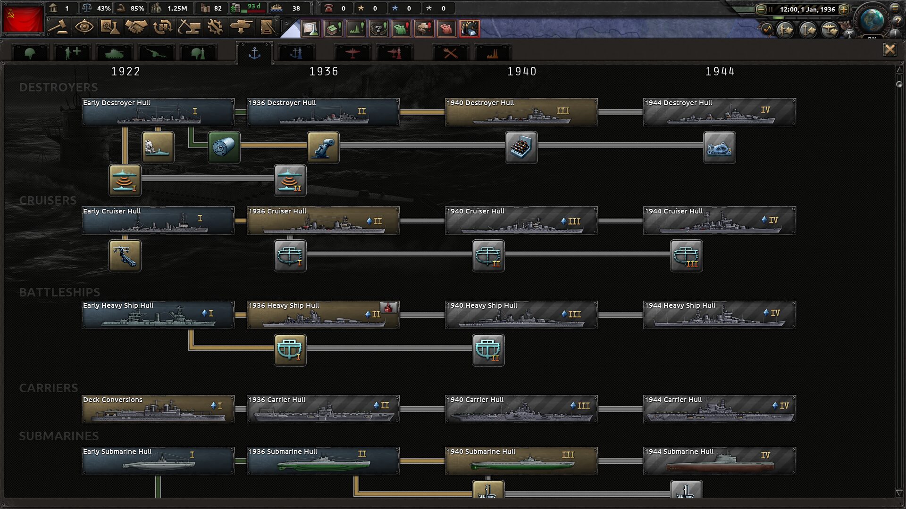
Task: Click the empty research slot alert
Action: (310, 28)
